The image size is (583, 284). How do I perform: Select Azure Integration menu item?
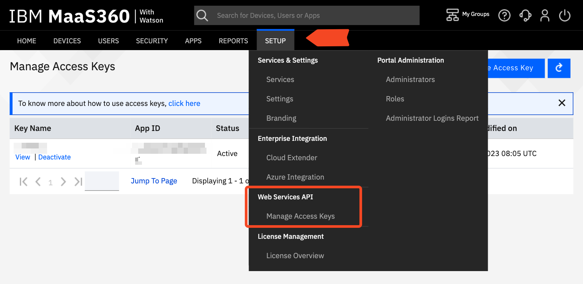tap(295, 177)
